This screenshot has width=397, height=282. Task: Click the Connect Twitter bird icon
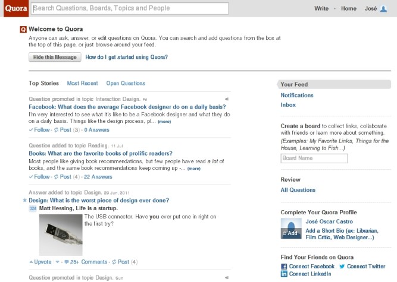(342, 267)
